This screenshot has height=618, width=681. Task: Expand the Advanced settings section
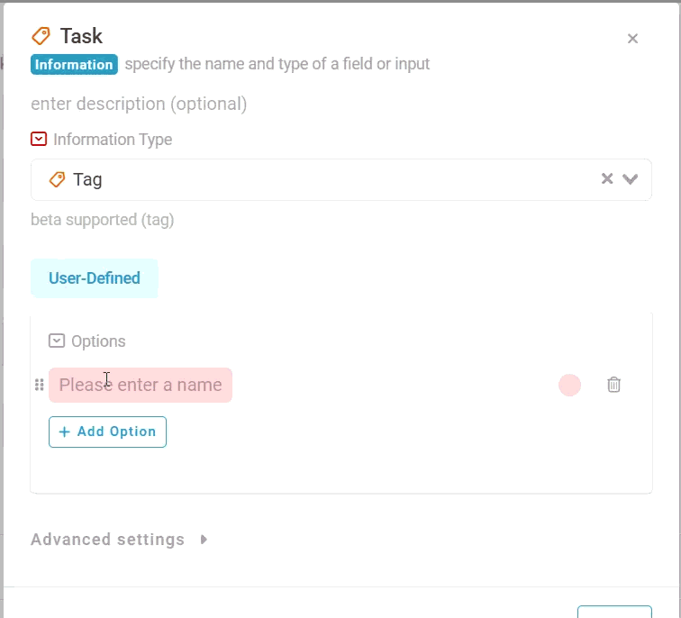click(119, 540)
